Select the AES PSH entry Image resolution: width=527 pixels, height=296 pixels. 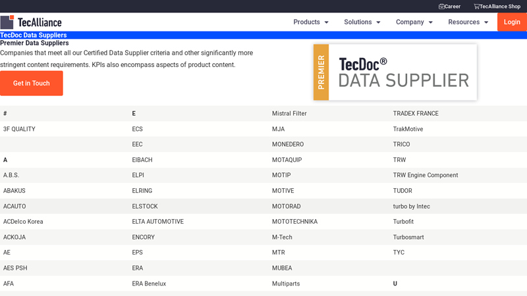15,268
